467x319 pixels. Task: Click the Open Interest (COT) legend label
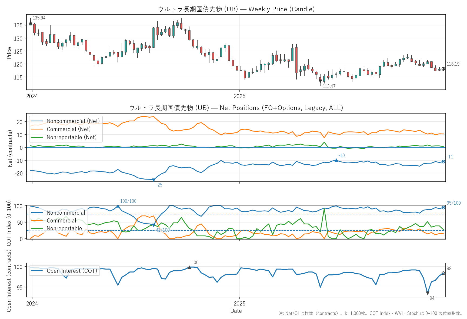72,271
